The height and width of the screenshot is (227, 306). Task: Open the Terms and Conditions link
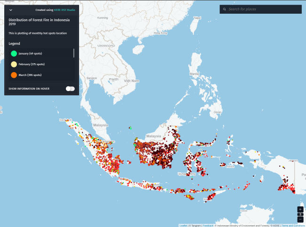[x=293, y=226]
